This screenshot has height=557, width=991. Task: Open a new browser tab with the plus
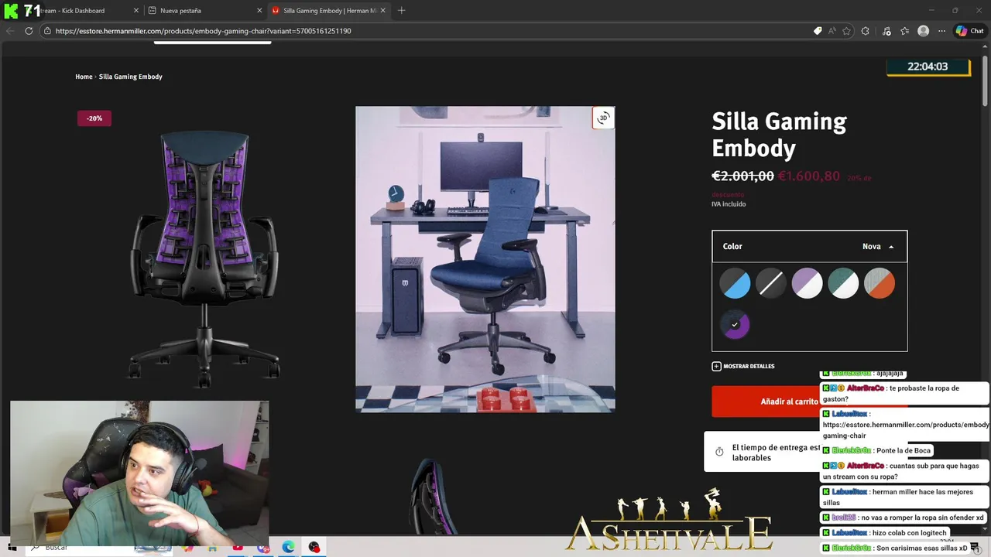tap(401, 11)
